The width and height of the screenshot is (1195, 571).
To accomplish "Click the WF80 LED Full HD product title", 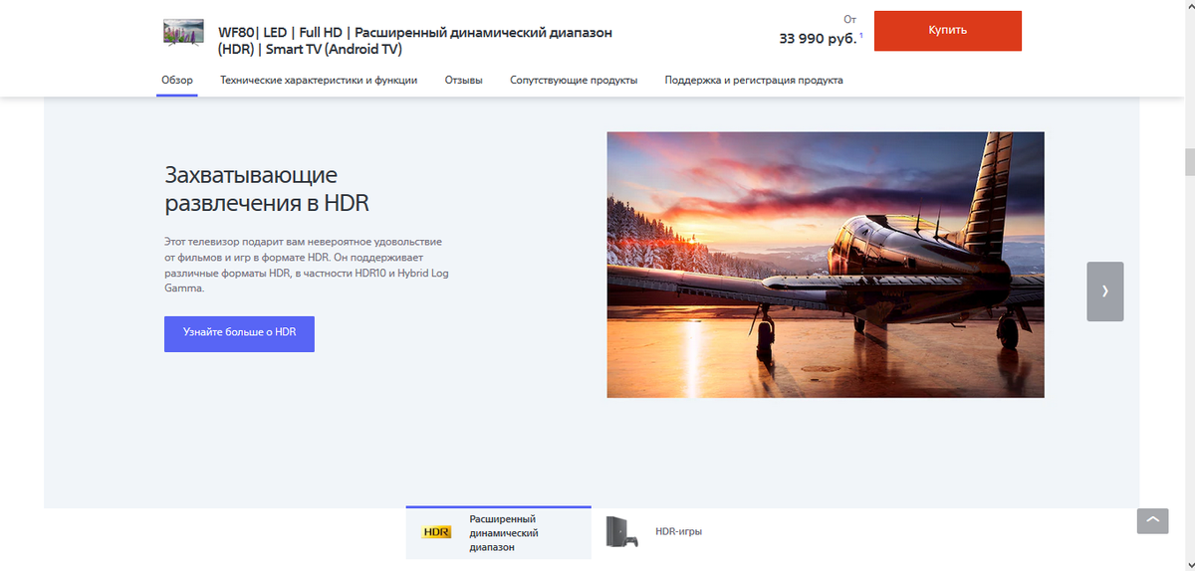I will coord(415,41).
